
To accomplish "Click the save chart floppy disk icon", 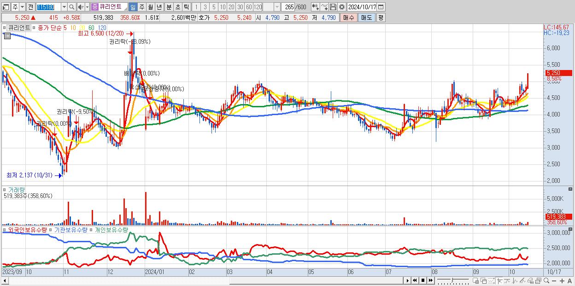I will [x=333, y=7].
